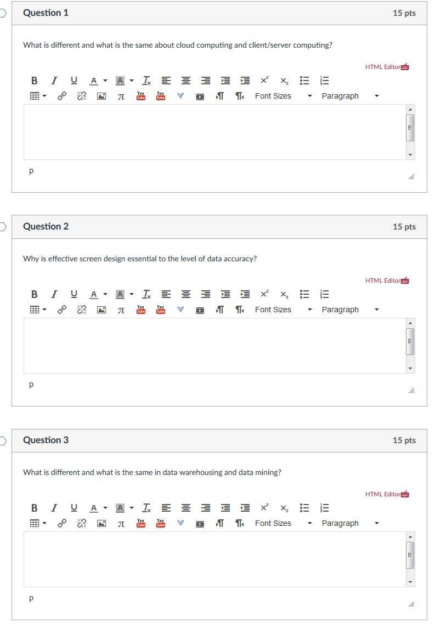
Task: Open Font Sizes dropdown in Question 1
Action: (283, 96)
